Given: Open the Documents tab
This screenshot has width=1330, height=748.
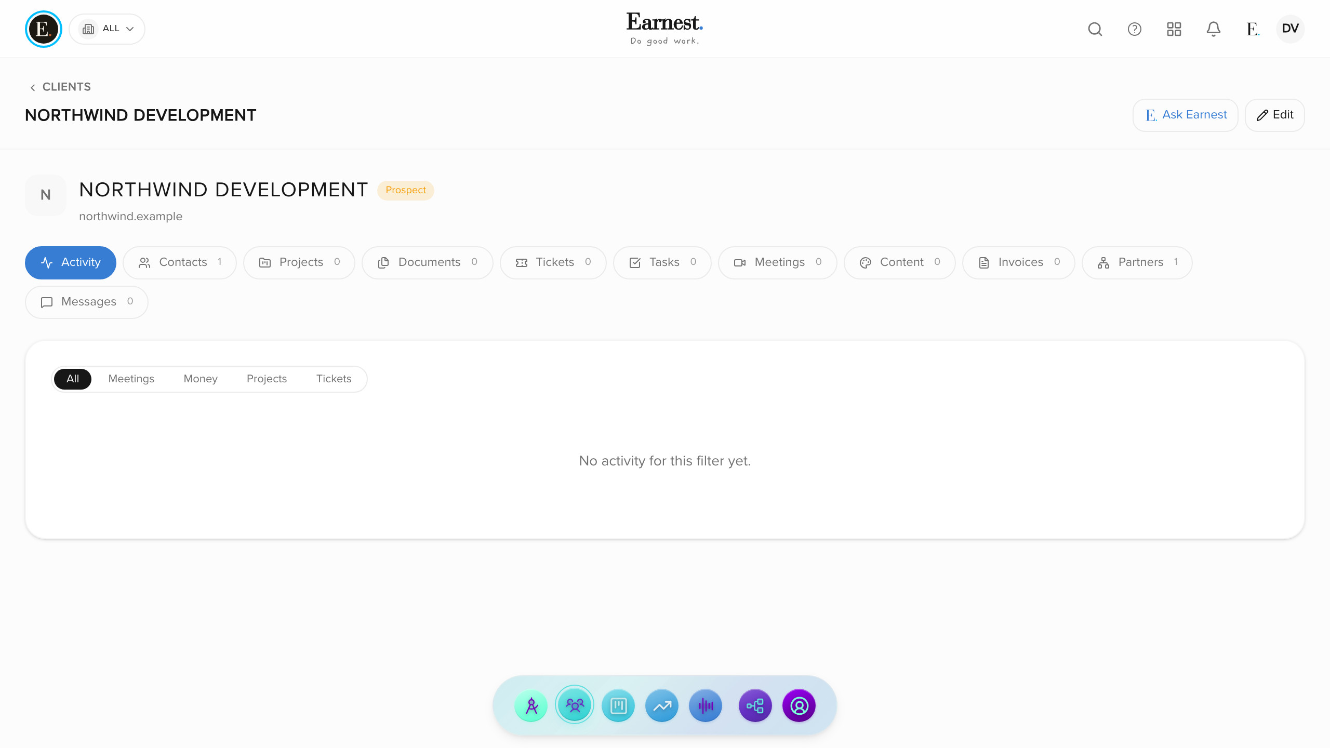Looking at the screenshot, I should click(x=428, y=263).
